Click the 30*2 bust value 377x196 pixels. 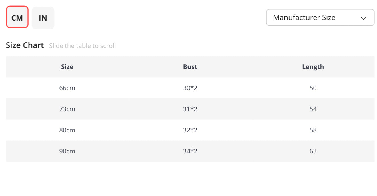[x=190, y=88]
